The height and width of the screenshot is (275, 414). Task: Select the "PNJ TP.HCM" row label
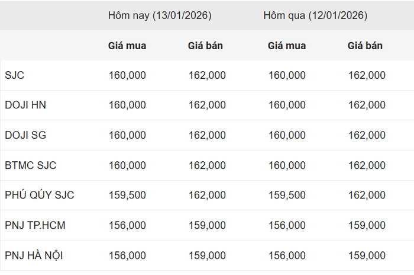[x=35, y=225]
